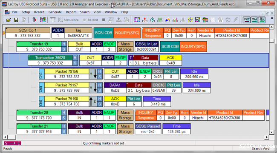
Task: Open the File menu
Action: [15, 12]
